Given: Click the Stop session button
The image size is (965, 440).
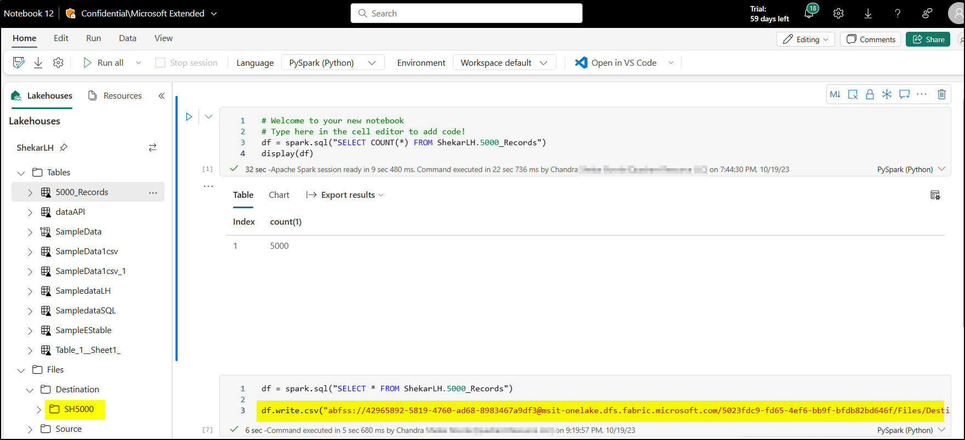Looking at the screenshot, I should pyautogui.click(x=186, y=62).
